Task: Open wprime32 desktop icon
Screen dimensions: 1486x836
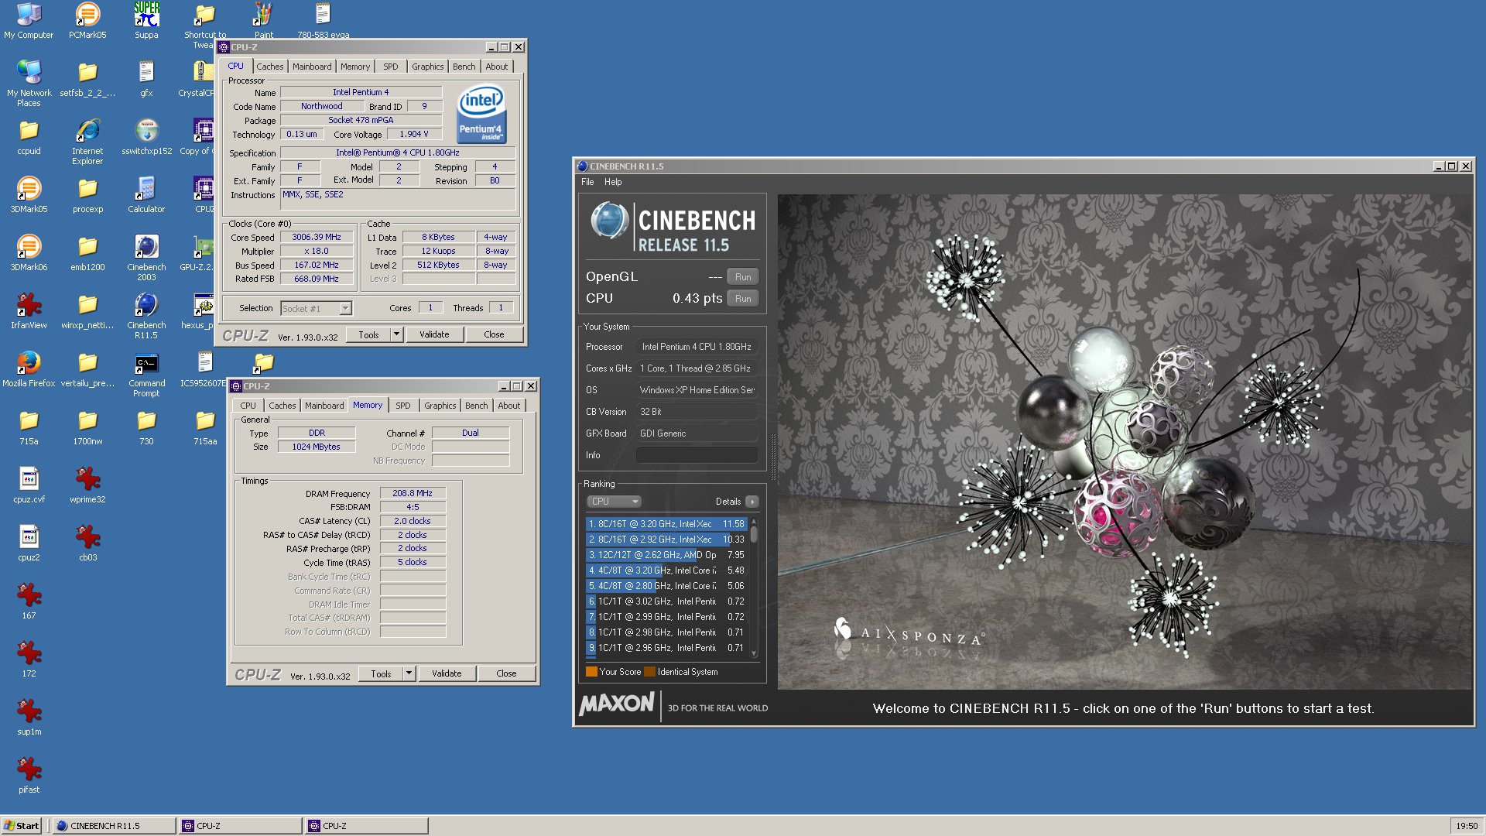Action: click(87, 485)
